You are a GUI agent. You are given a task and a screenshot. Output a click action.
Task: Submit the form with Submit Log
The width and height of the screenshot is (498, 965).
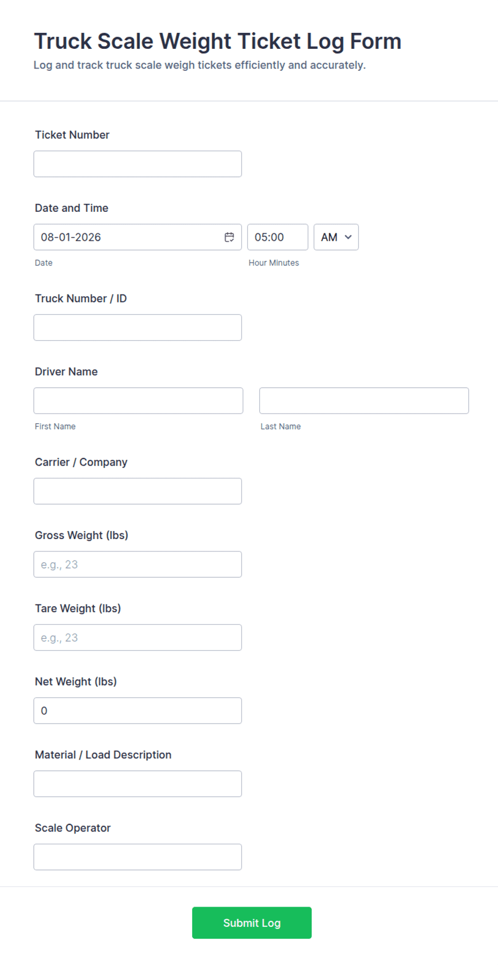coord(252,923)
